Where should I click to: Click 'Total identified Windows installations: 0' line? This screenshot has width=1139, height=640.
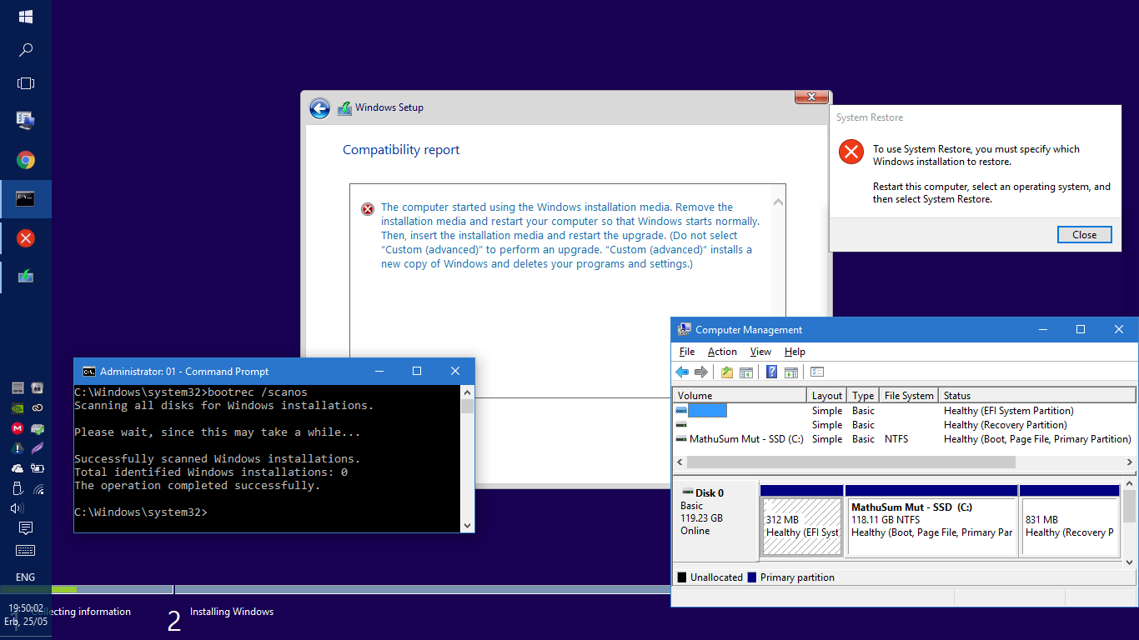pyautogui.click(x=211, y=472)
